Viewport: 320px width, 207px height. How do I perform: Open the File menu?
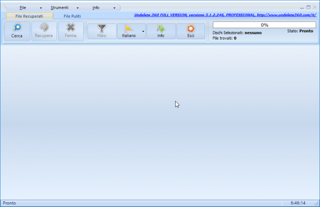tap(23, 8)
